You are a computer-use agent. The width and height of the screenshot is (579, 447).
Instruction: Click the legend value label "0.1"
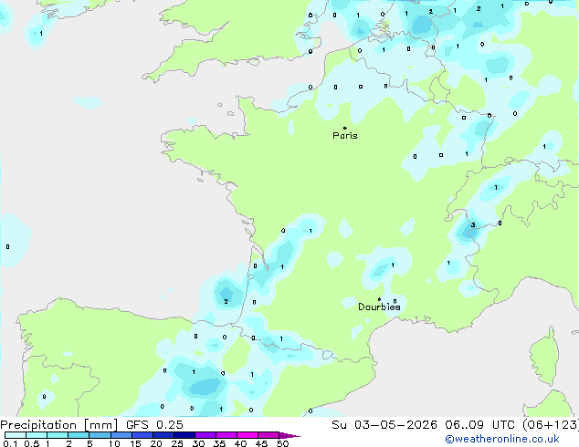10,443
